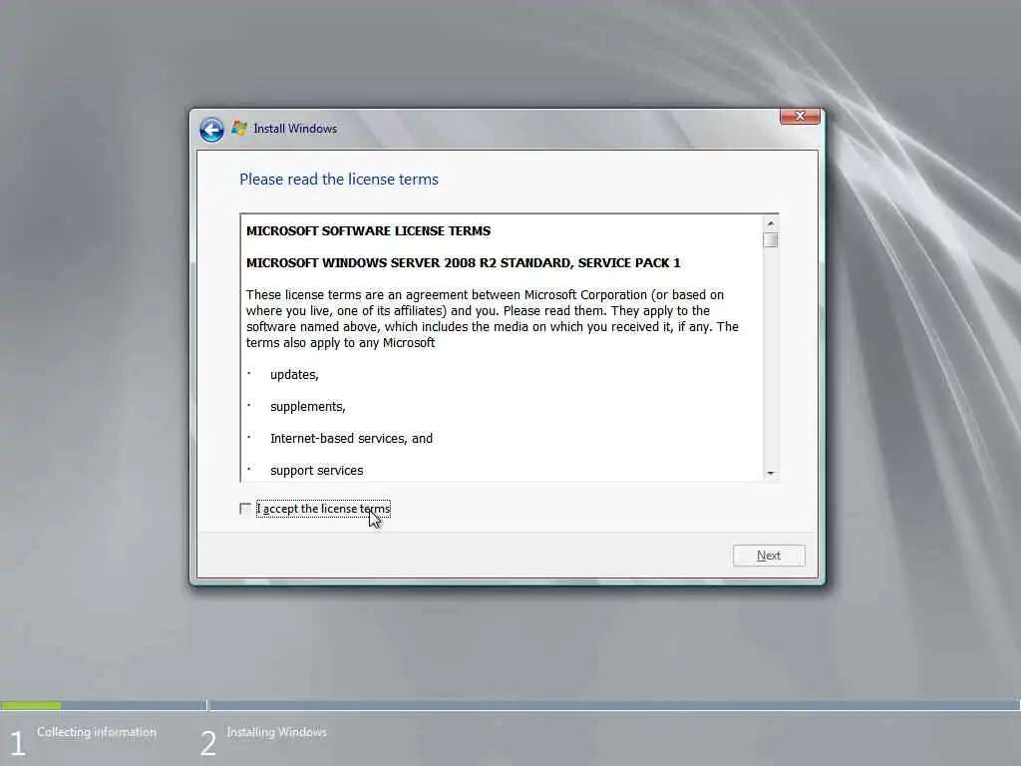
Task: Click the Windows flag icon in title bar
Action: tap(239, 129)
